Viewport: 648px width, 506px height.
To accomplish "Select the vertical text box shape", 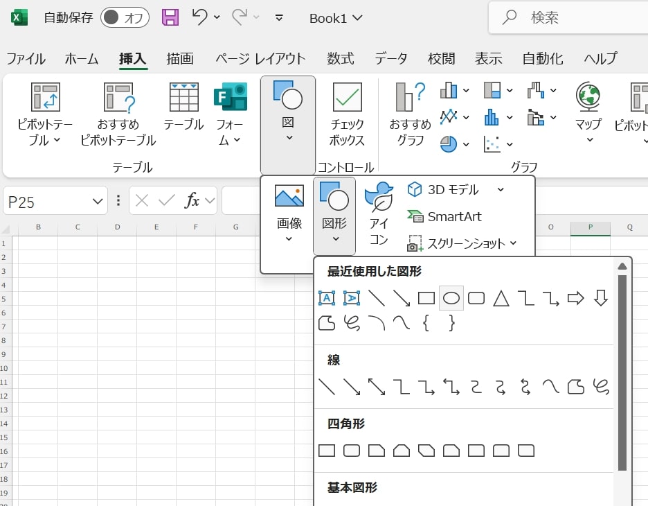I will (x=352, y=298).
